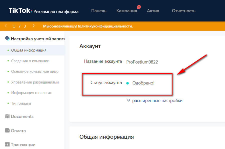Select Сведения о компании in the sidebar
The height and width of the screenshot is (149, 225).
[30, 61]
